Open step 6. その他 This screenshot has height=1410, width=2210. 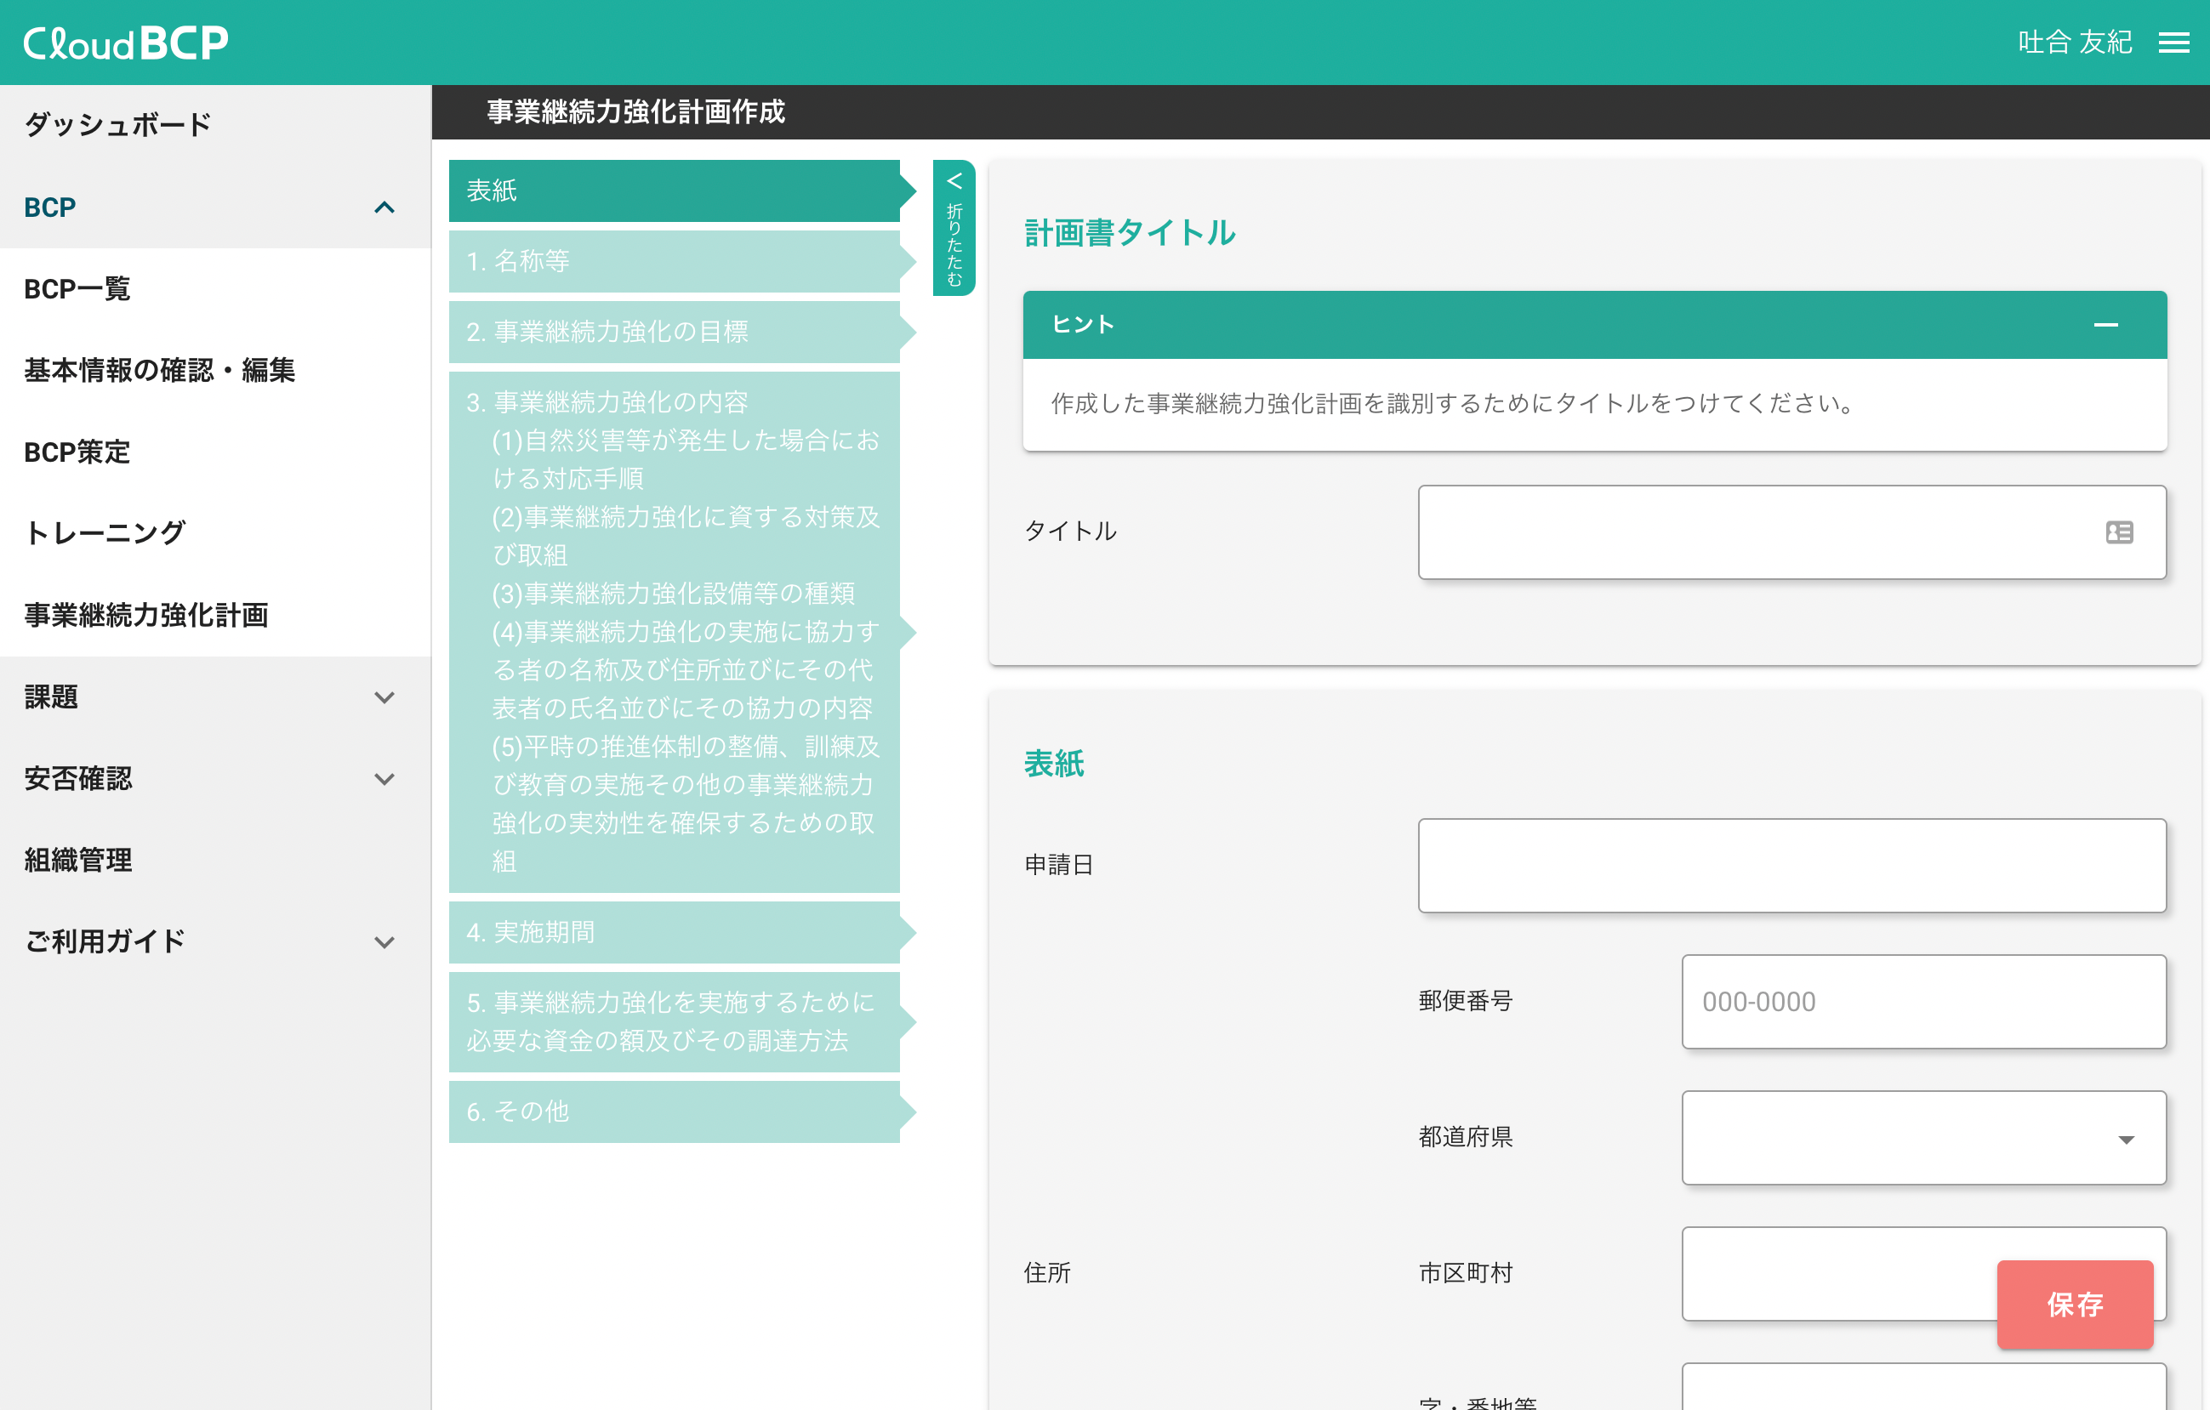[675, 1112]
